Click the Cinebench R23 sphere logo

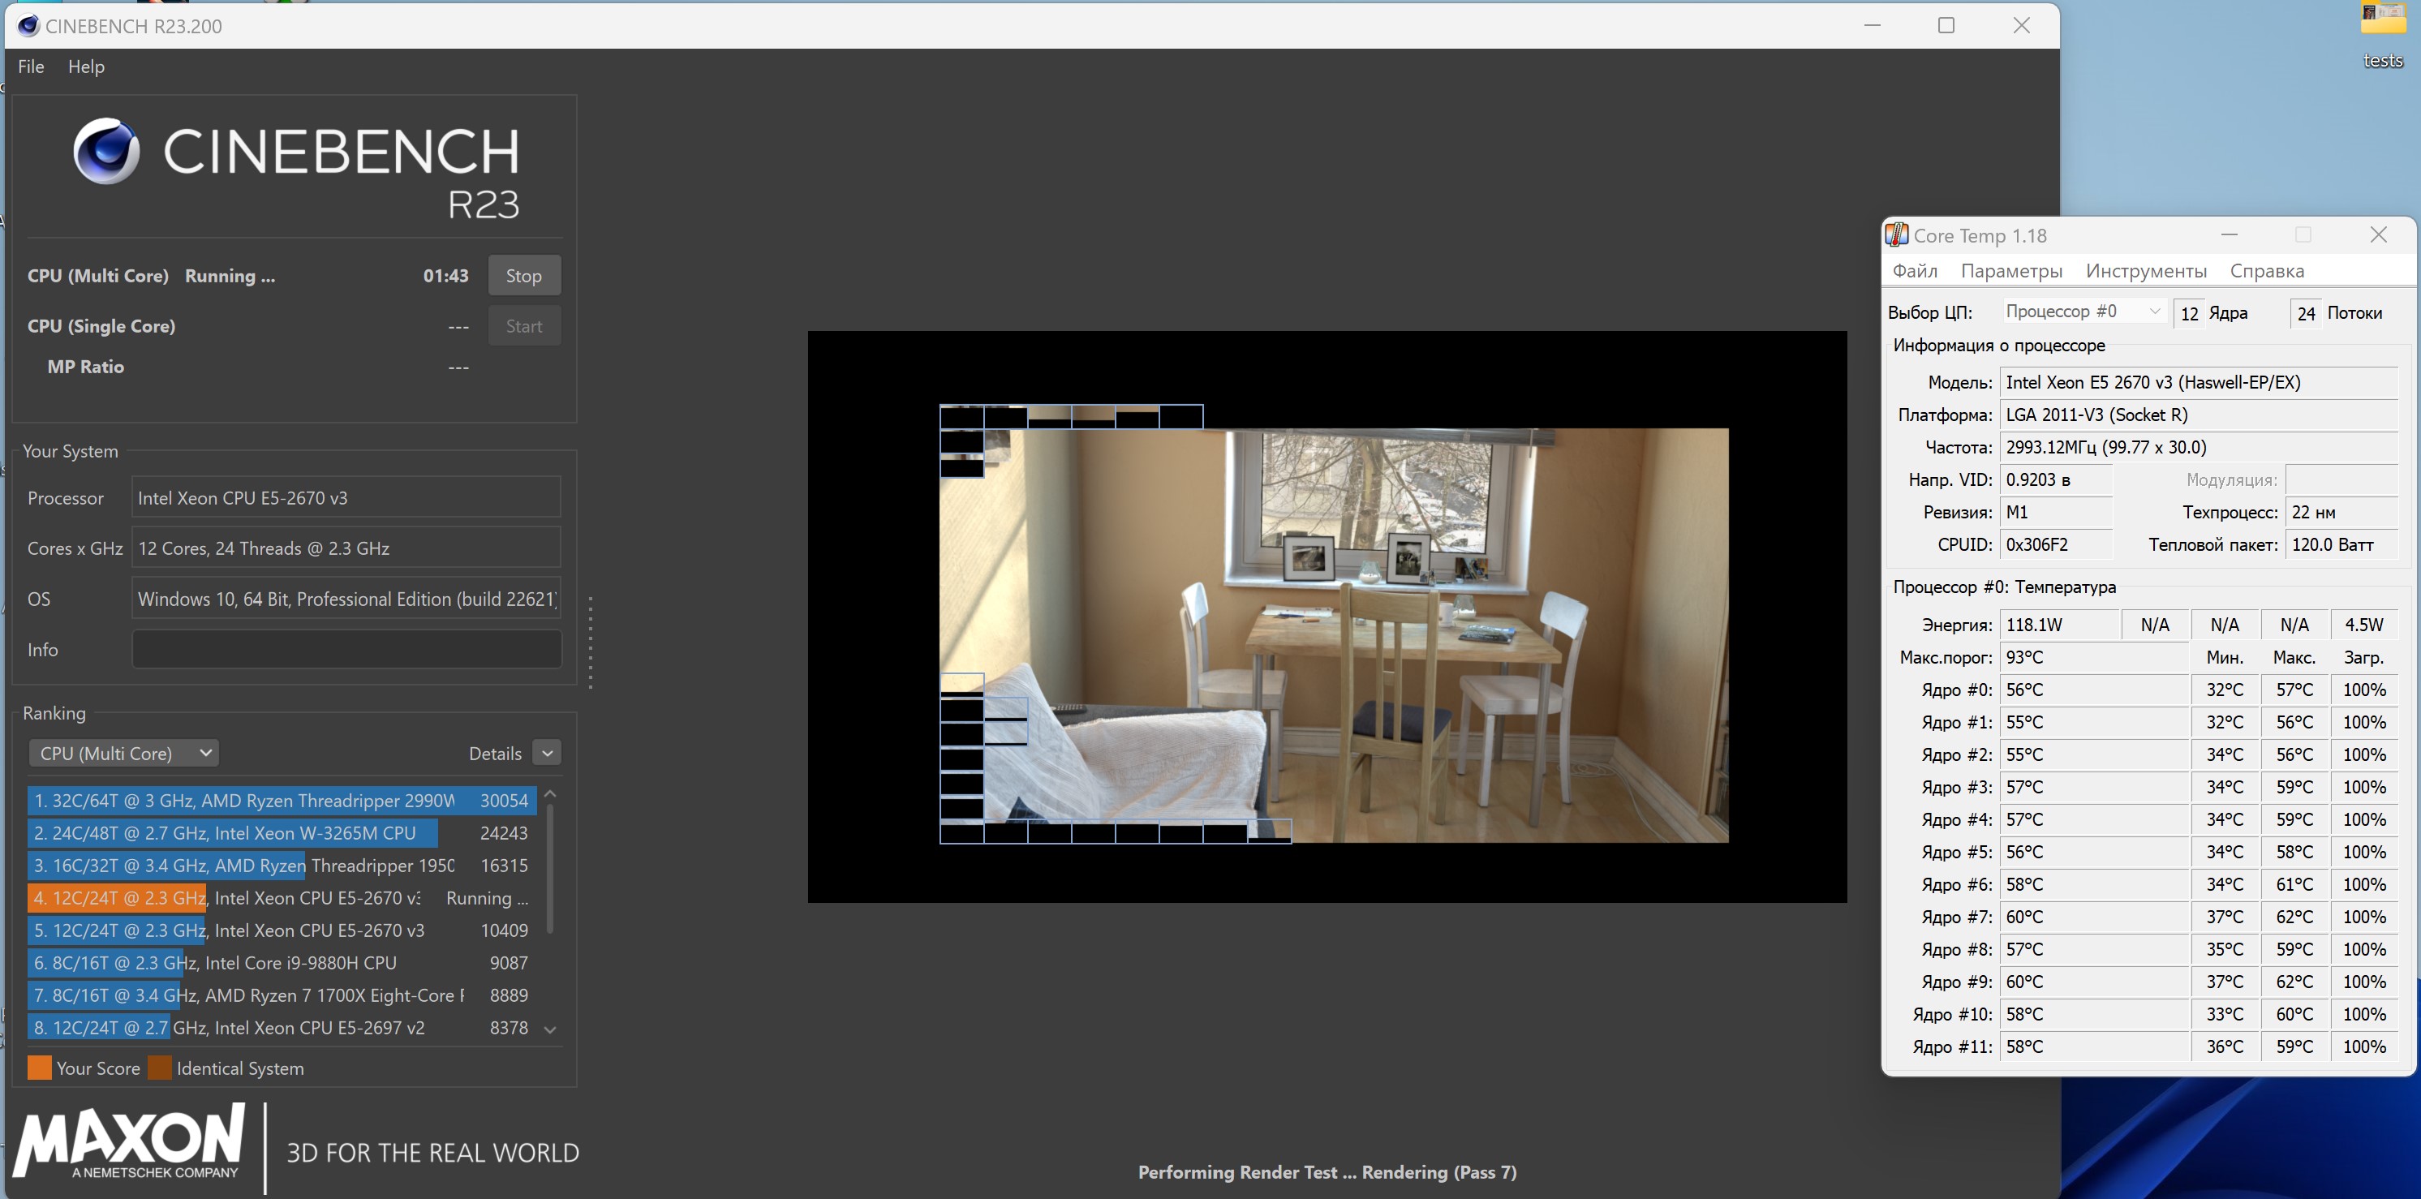106,151
